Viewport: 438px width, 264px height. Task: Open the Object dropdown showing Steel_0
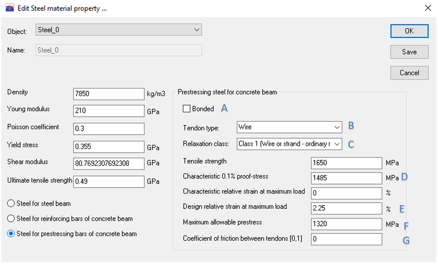point(118,30)
